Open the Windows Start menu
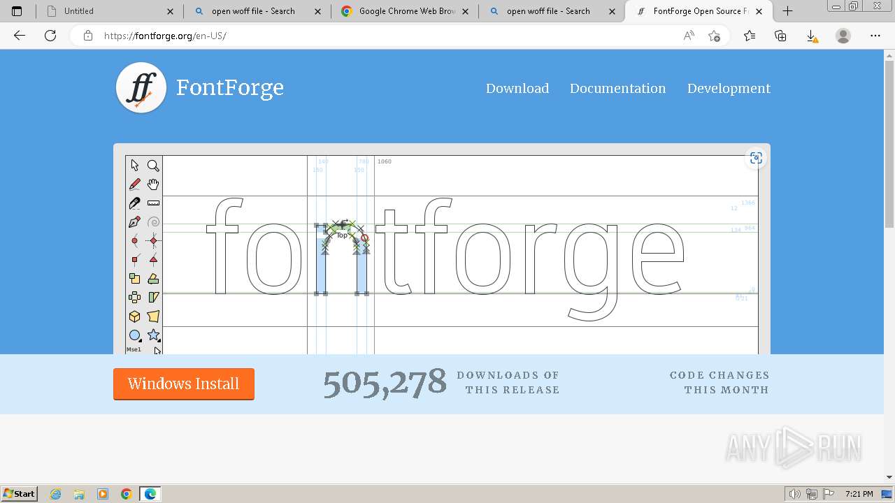This screenshot has width=895, height=503. coord(20,493)
